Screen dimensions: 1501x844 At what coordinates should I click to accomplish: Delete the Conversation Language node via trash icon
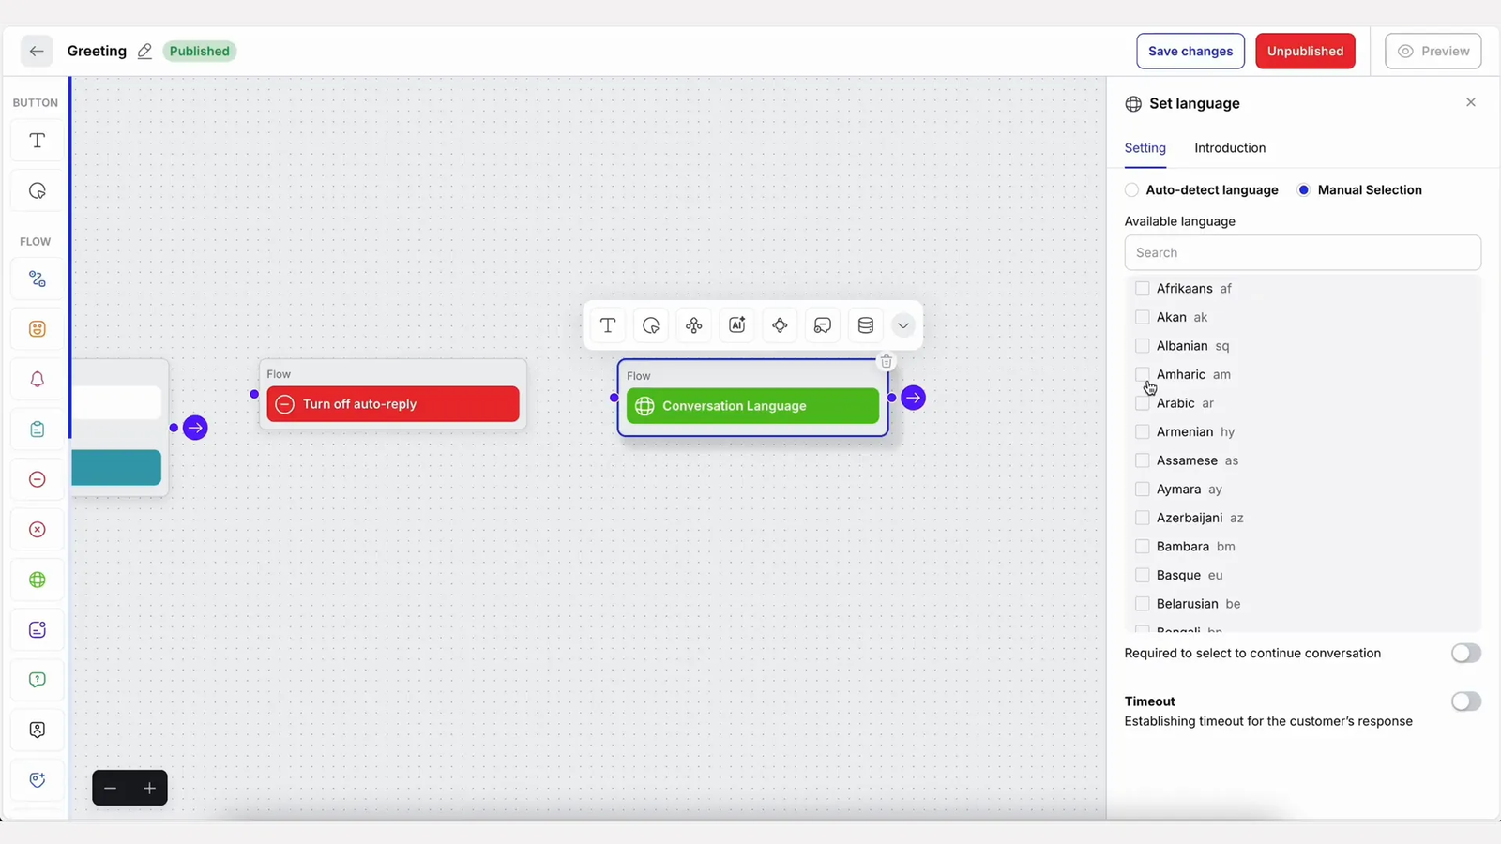point(887,362)
